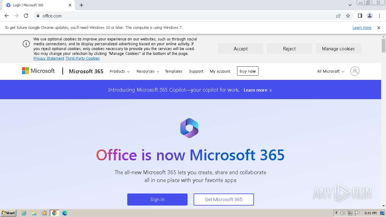Open the Learn more link about Chrome updates

[362, 27]
